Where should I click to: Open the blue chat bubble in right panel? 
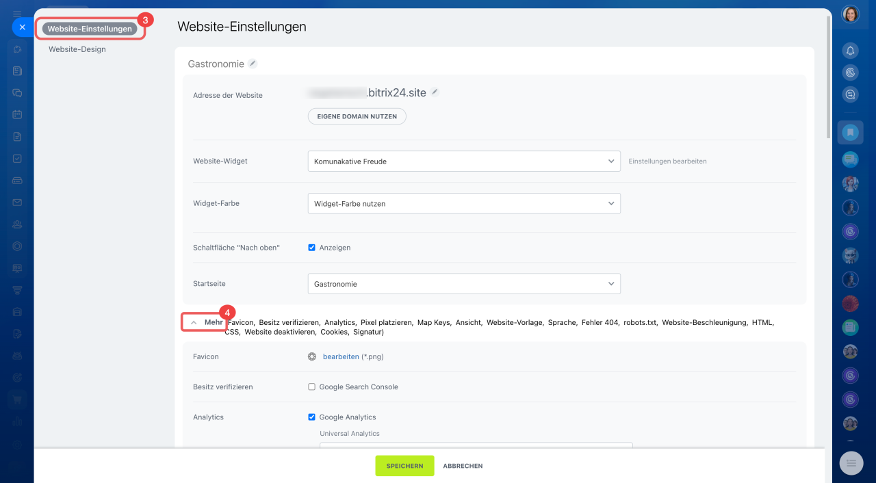(850, 159)
